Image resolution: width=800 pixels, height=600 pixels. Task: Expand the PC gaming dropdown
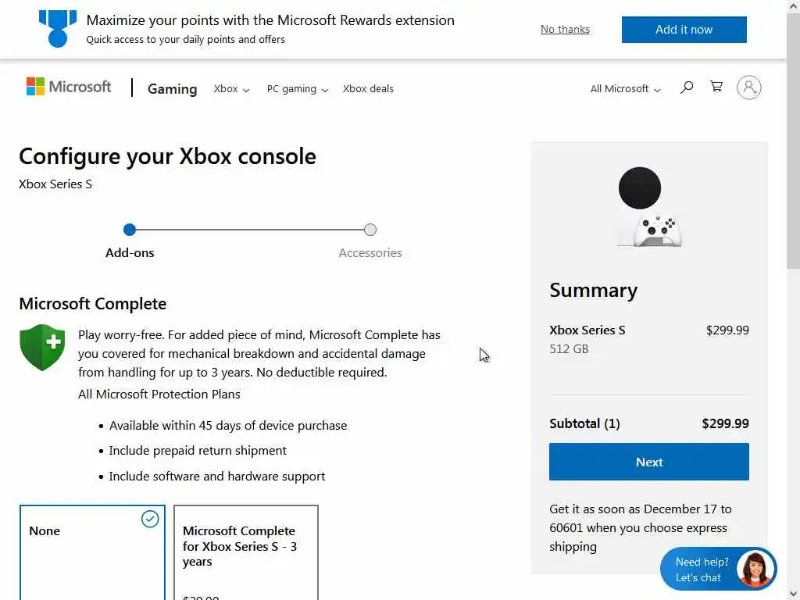point(297,89)
